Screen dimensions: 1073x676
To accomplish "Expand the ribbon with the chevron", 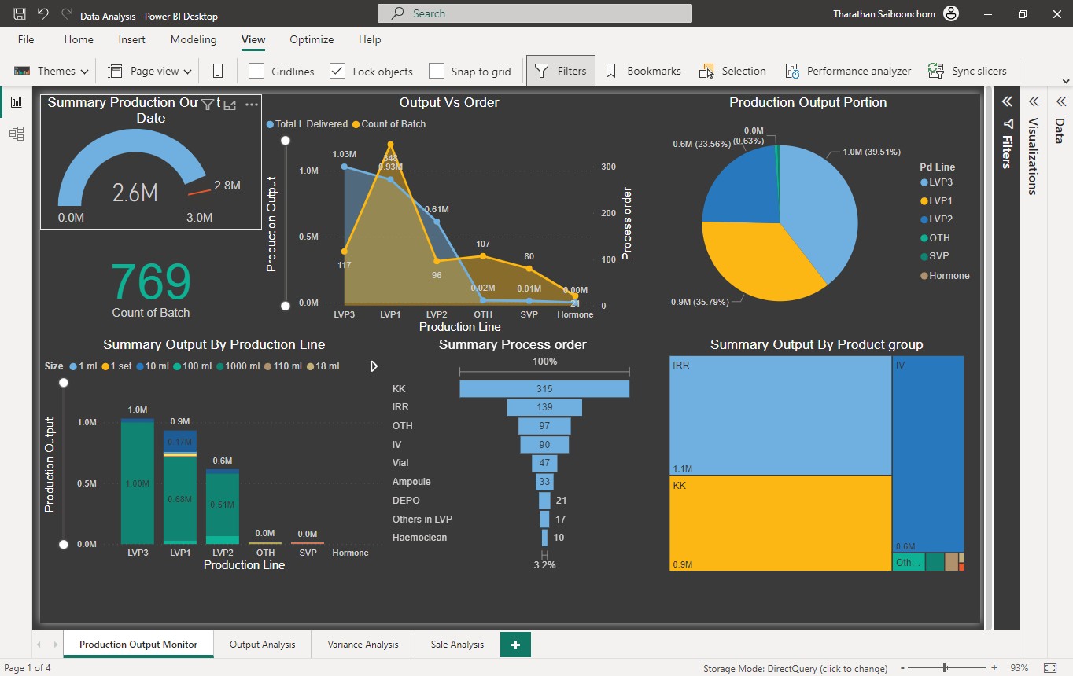I will coord(1065,81).
